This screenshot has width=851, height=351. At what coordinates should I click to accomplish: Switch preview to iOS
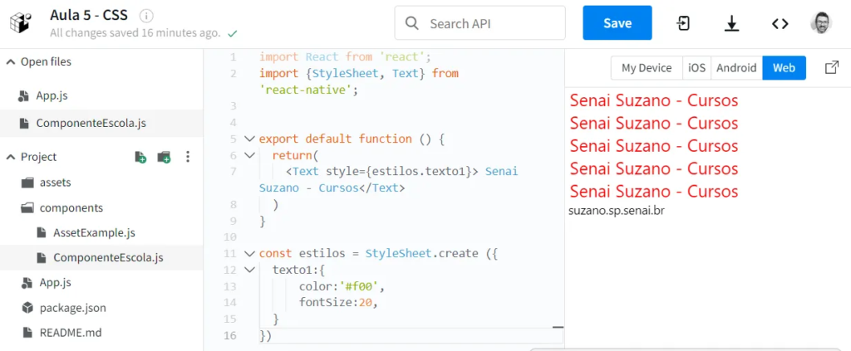coord(697,68)
